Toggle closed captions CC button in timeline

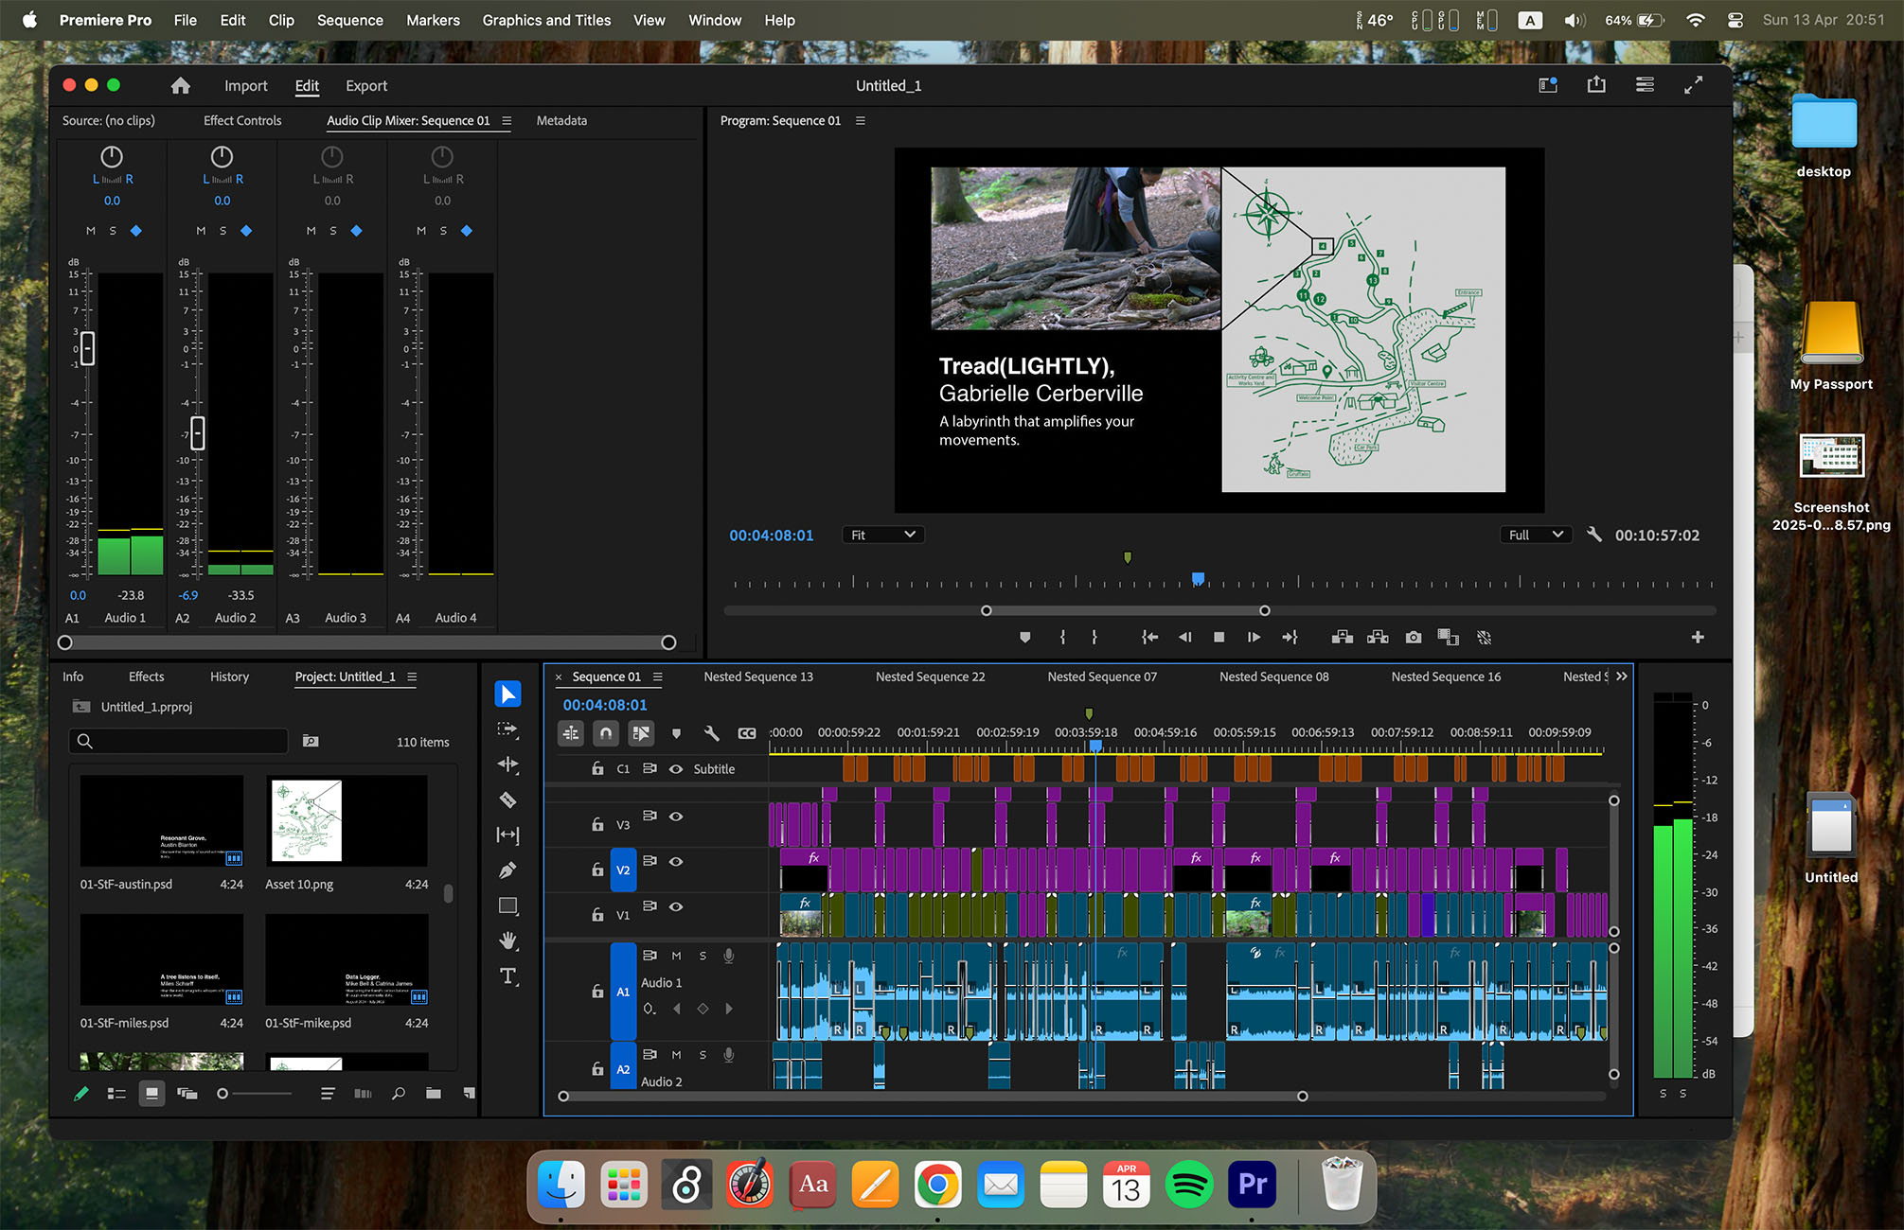tap(747, 733)
